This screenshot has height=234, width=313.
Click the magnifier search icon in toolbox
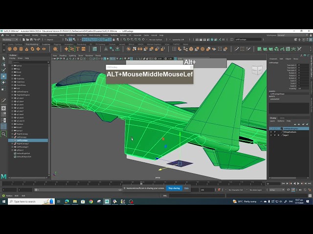pyautogui.click(x=3, y=134)
